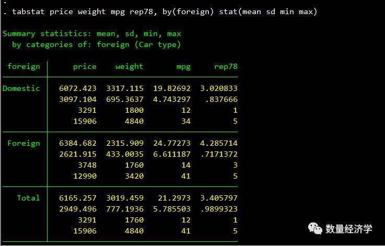The image size is (385, 246).
Task: Click Foreign mean weight 2315.909
Action: point(125,143)
